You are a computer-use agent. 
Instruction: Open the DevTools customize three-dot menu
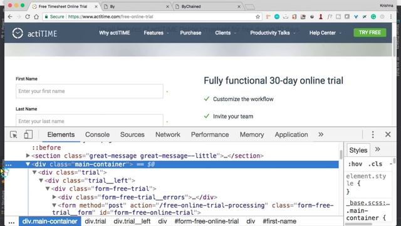click(x=373, y=134)
